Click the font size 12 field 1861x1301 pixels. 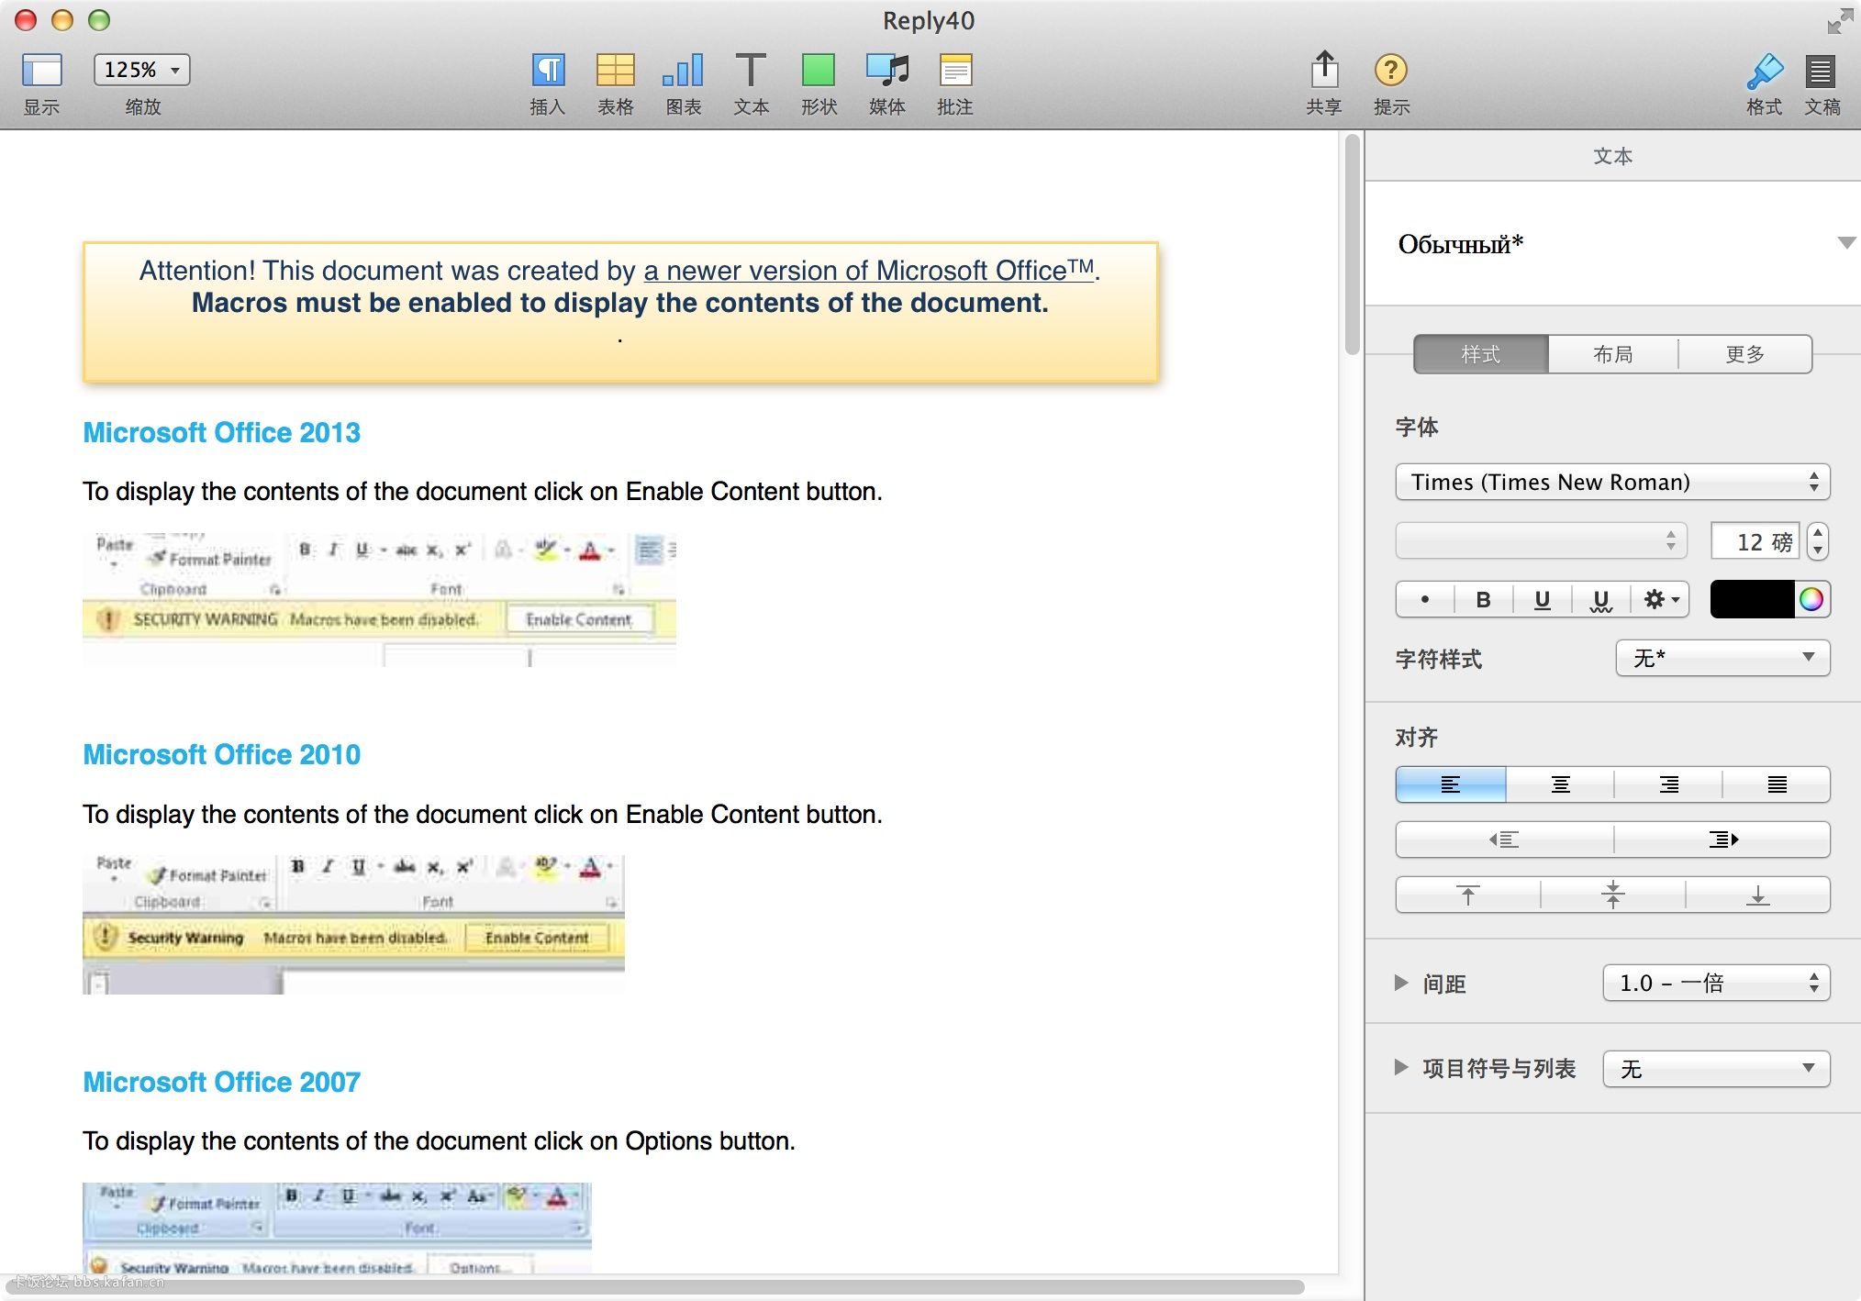click(1753, 541)
